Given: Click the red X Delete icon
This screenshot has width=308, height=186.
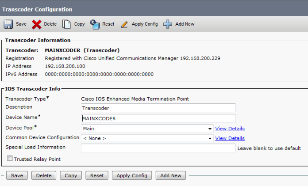Looking at the screenshot, I should [x=37, y=24].
